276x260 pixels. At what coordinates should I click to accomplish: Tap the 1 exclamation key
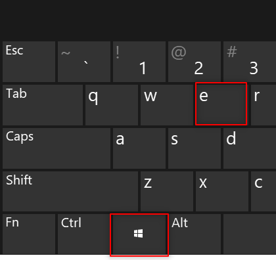(139, 62)
